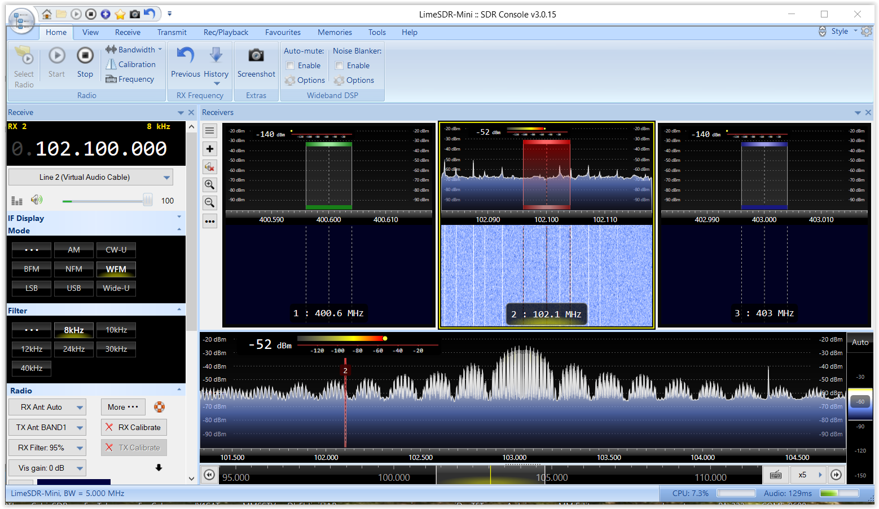Screen dimensions: 879x509
Task: Click the RX Calibrate button
Action: 134,427
